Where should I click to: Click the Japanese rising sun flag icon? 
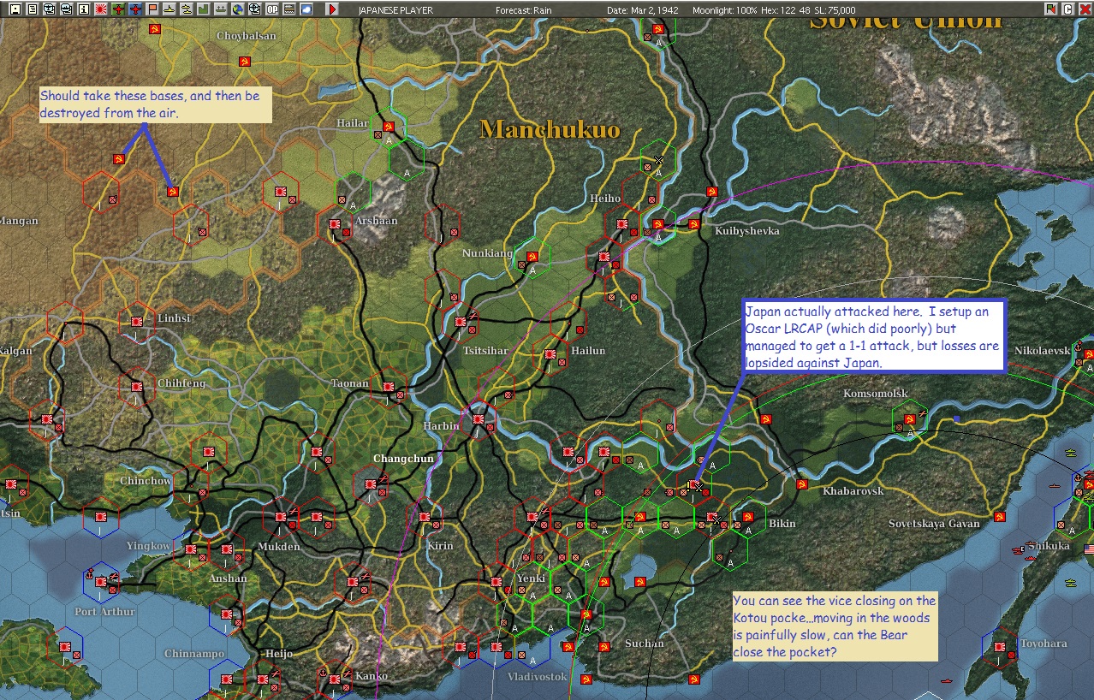(x=101, y=9)
